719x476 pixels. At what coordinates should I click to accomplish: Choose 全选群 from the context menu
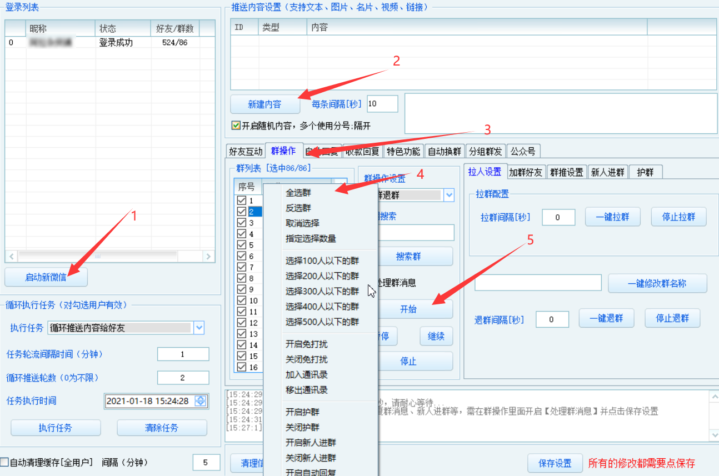click(x=298, y=193)
